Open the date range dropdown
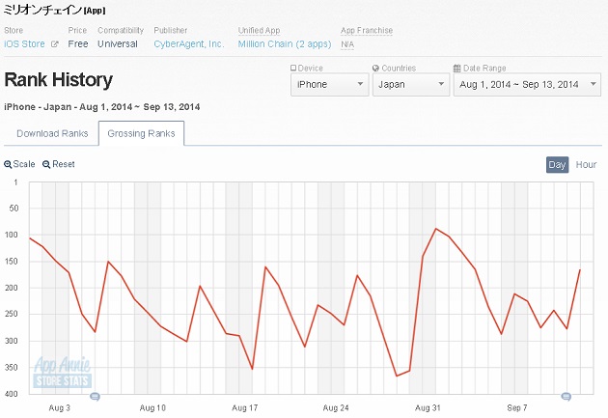The height and width of the screenshot is (418, 608). 527,85
